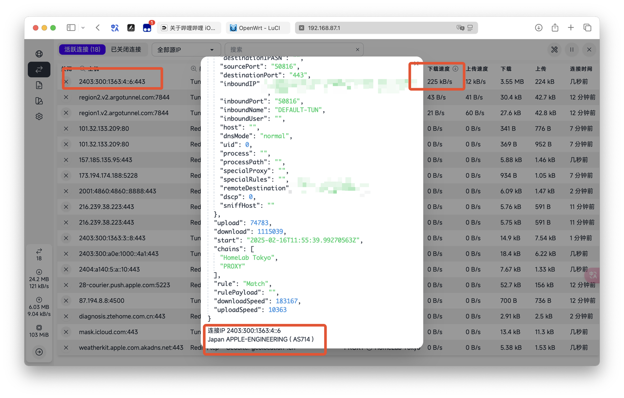
Task: Clear the search box with its x icon
Action: pos(357,50)
